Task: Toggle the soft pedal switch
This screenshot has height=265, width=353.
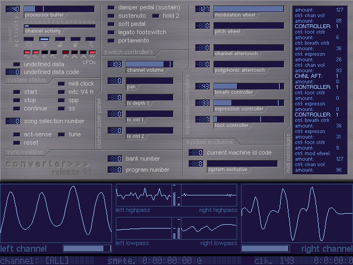Action: tap(111, 24)
